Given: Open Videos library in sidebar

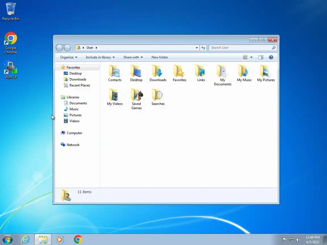Looking at the screenshot, I should click(x=74, y=121).
